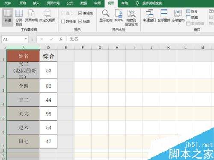This screenshot has height=160, width=214.
Task: Open Page Layout (页面布局) view
Action: click(31, 16)
